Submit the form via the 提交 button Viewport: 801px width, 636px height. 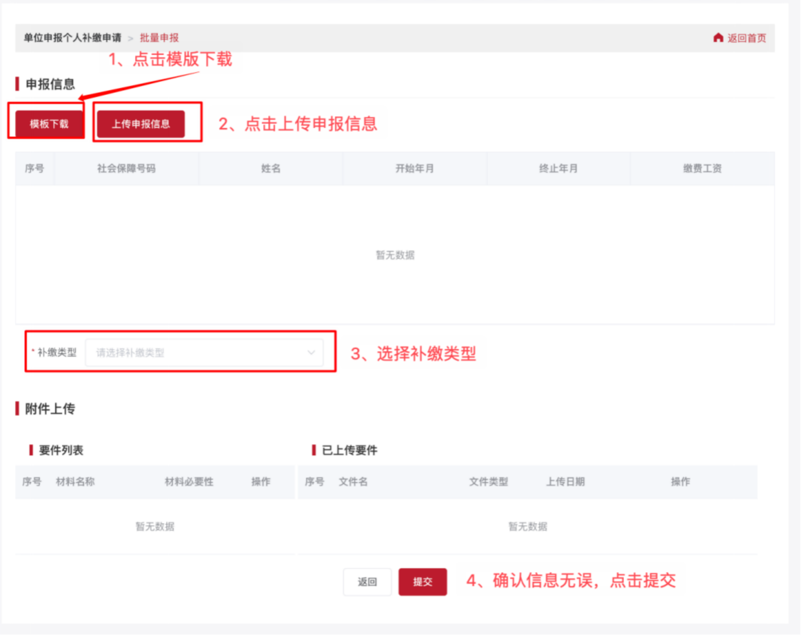(x=423, y=582)
